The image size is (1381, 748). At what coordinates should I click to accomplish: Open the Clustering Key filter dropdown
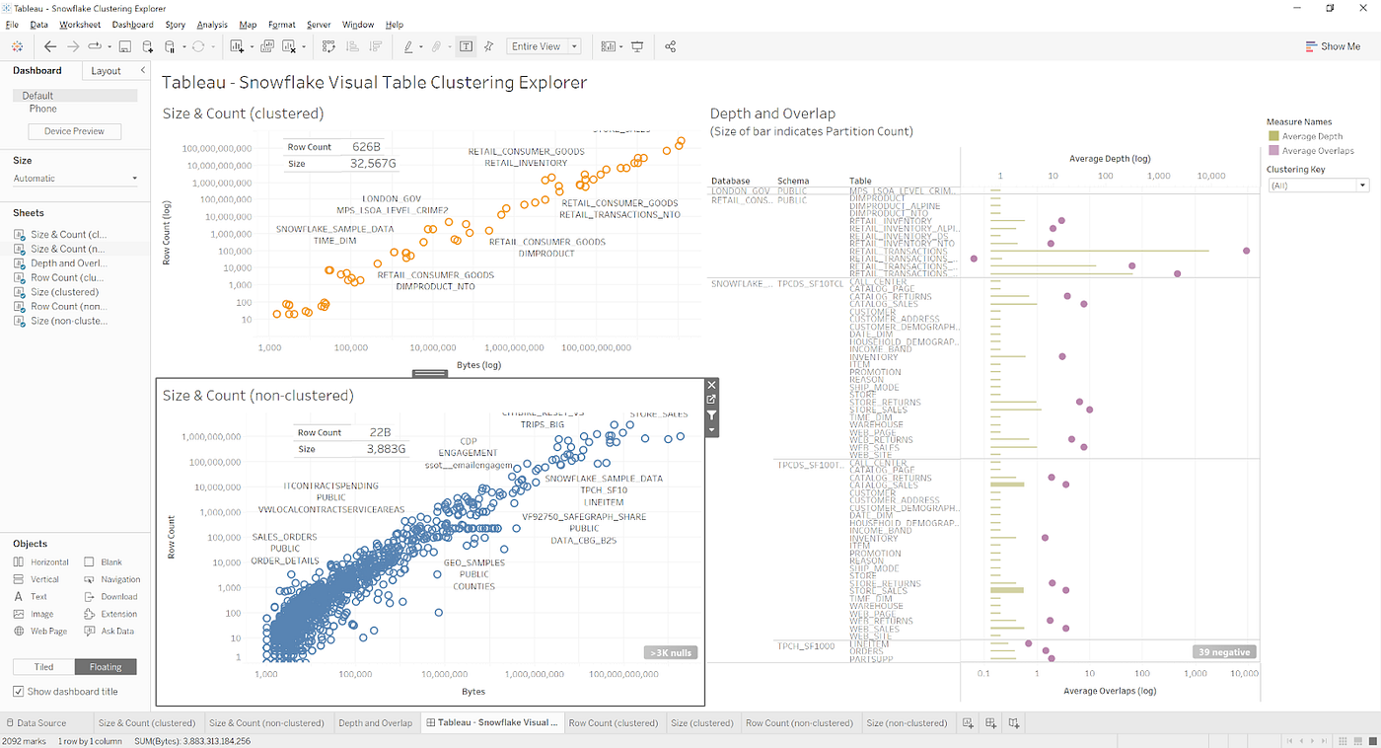(x=1319, y=186)
